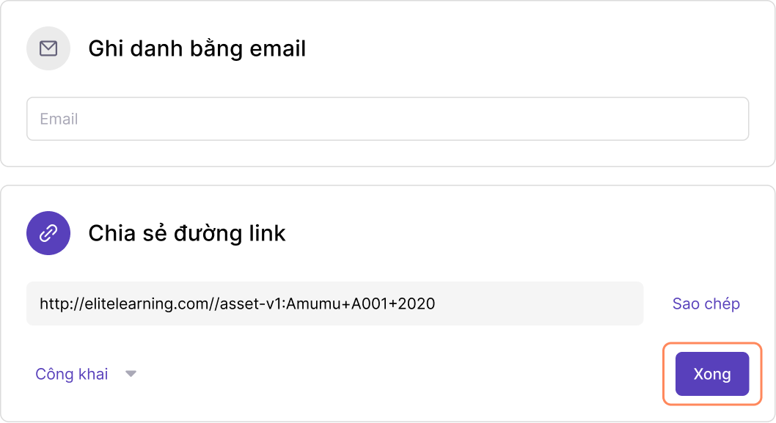The height and width of the screenshot is (423, 776).
Task: Confirm sharing settings with 'Xong'
Action: click(x=711, y=374)
